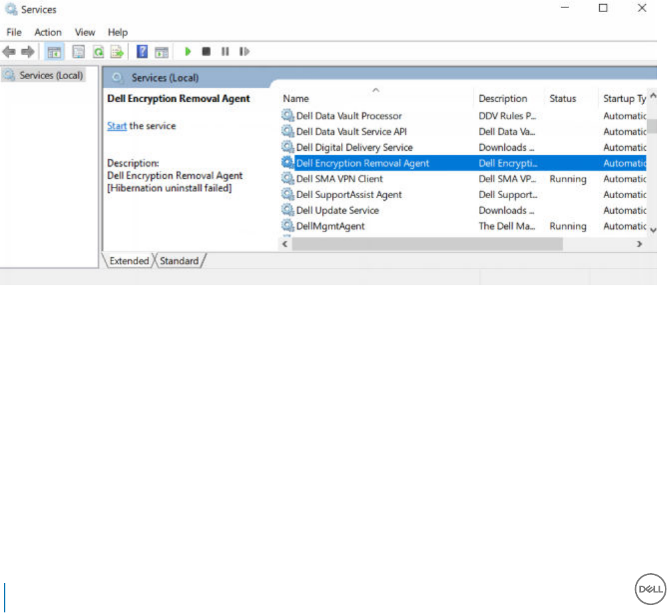667x613 pixels.
Task: Minimize the Services window
Action: [565, 8]
